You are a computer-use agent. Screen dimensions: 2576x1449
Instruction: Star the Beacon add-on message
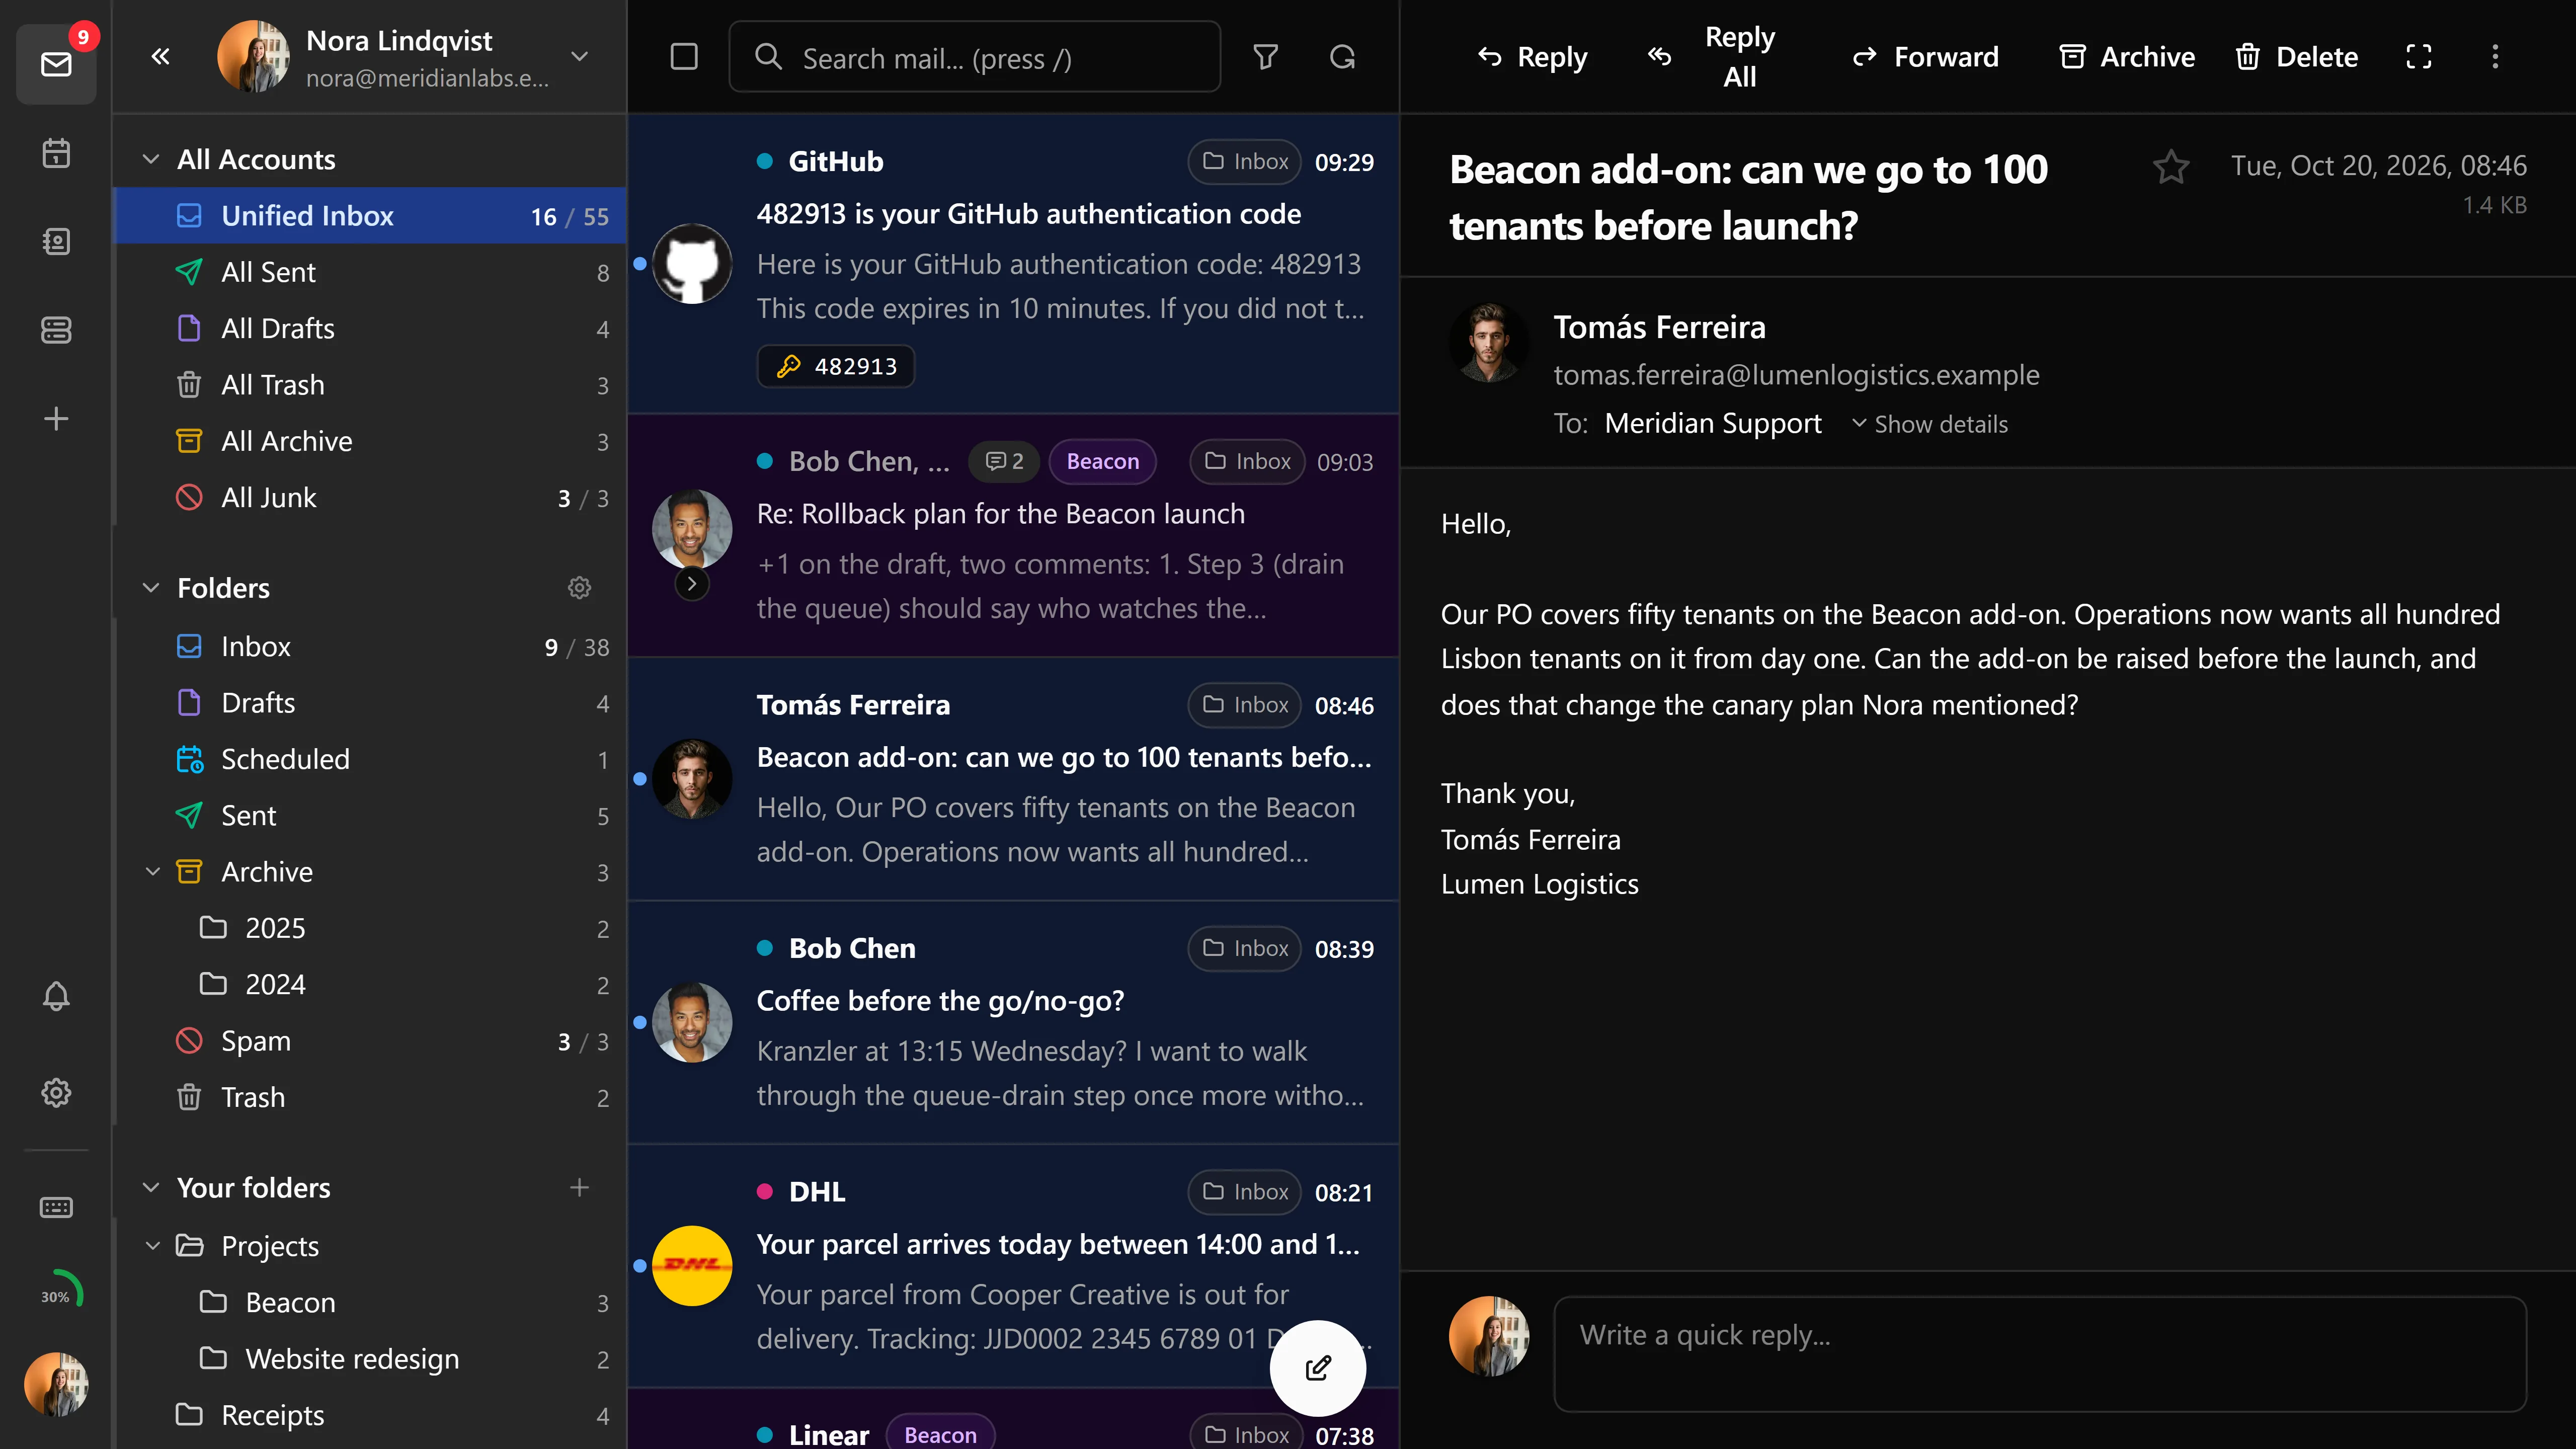click(2171, 167)
